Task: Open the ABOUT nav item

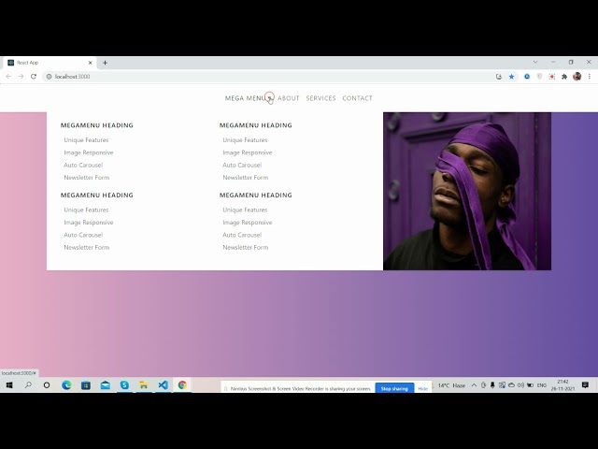Action: tap(289, 98)
